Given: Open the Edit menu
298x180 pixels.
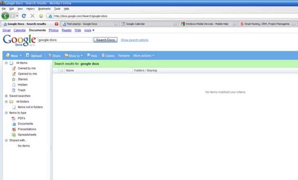Looking at the screenshot, I should tap(11, 9).
